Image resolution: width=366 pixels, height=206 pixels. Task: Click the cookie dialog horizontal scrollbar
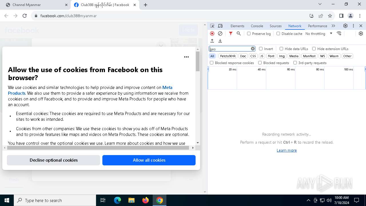point(98,148)
